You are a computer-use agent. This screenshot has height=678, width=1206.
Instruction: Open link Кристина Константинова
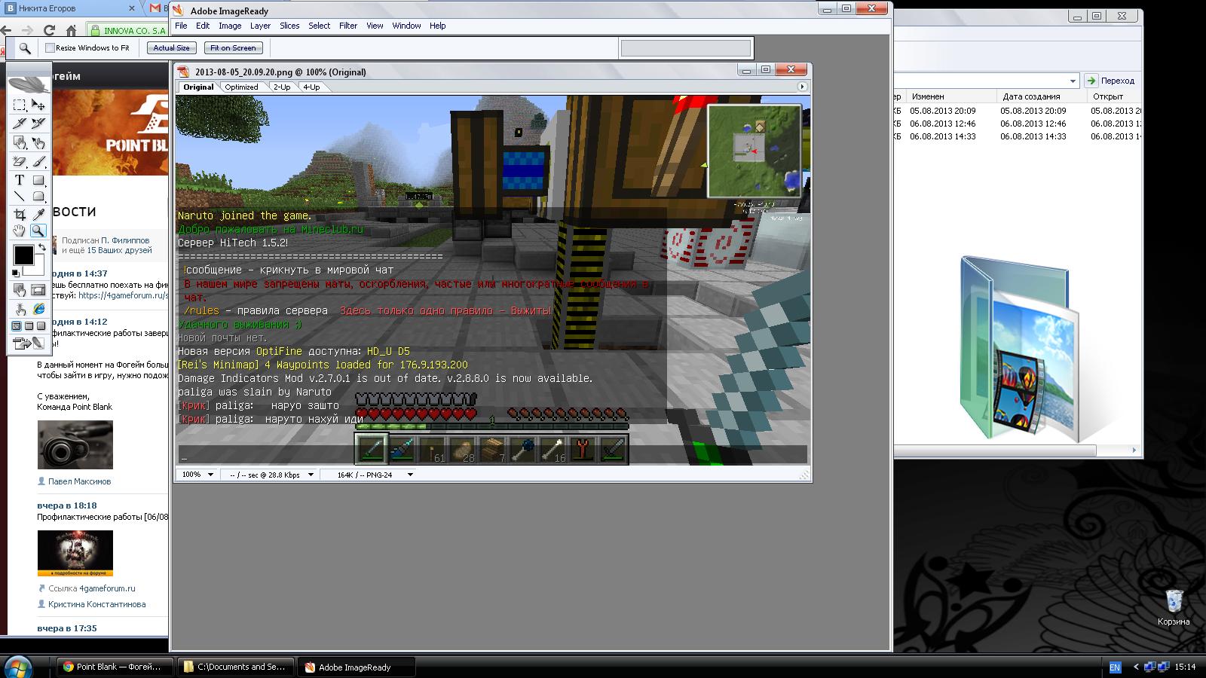[96, 604]
